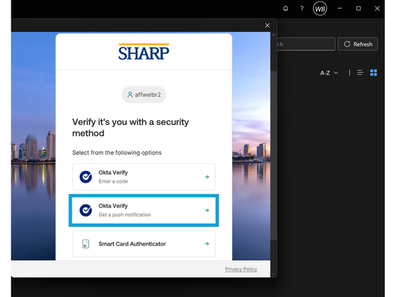Click the Smart Card icon
The width and height of the screenshot is (396, 297).
[86, 244]
